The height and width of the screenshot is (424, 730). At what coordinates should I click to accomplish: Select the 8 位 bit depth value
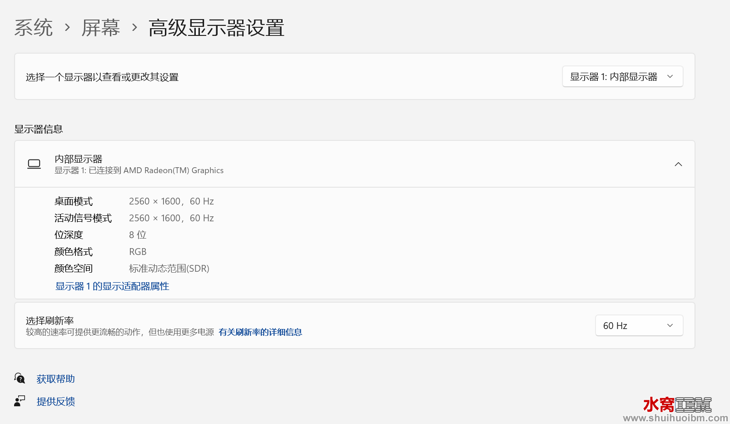138,235
